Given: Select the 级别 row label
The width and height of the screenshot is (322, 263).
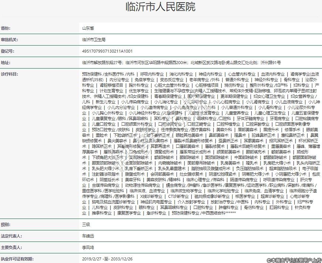Looking at the screenshot, I should (6, 224).
